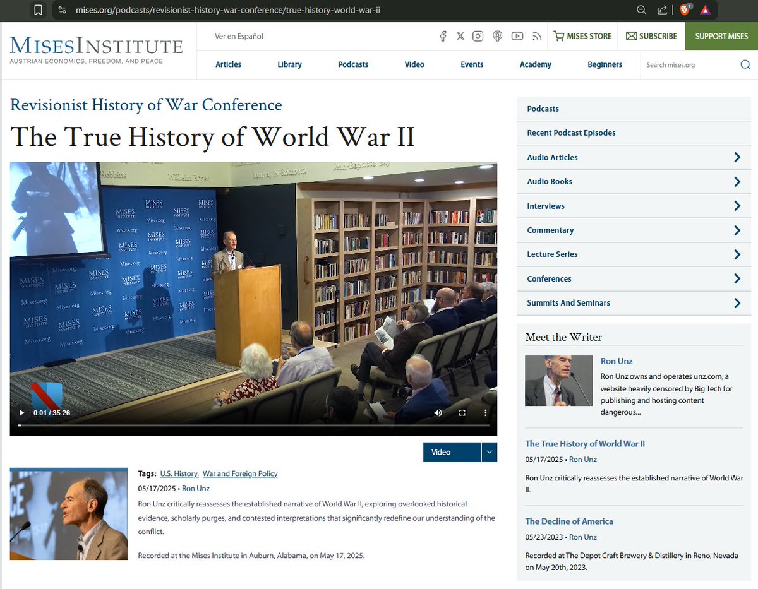Open Ron Unz author link below tags
This screenshot has height=589, width=758.
(196, 489)
